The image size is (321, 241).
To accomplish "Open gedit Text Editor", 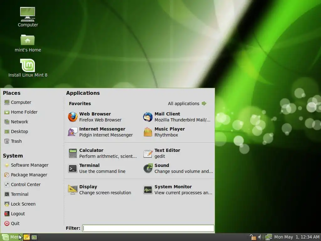I will tap(162, 153).
